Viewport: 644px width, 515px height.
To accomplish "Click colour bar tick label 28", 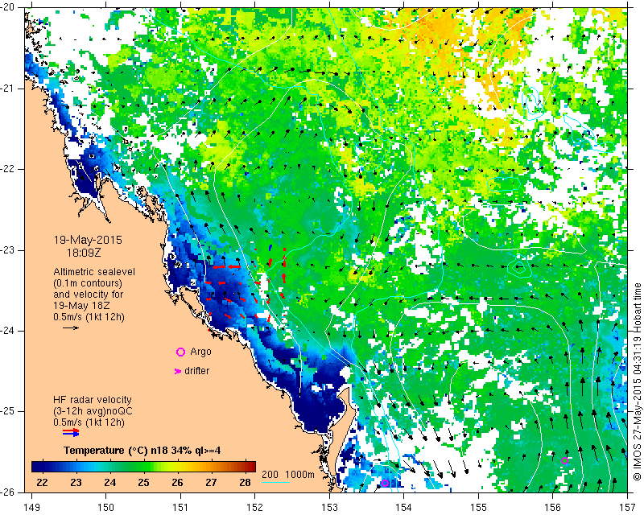I will point(246,482).
